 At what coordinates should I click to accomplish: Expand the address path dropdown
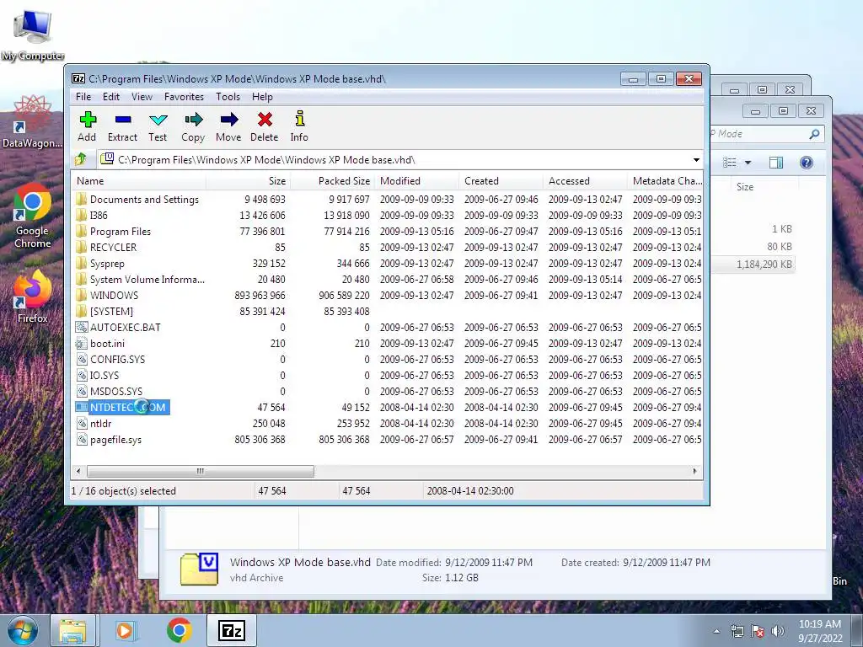[x=696, y=160]
